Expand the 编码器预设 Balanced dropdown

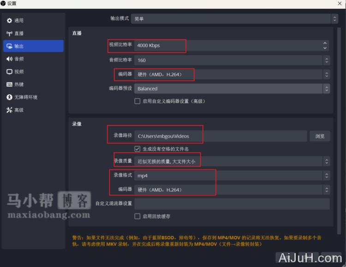click(232, 89)
